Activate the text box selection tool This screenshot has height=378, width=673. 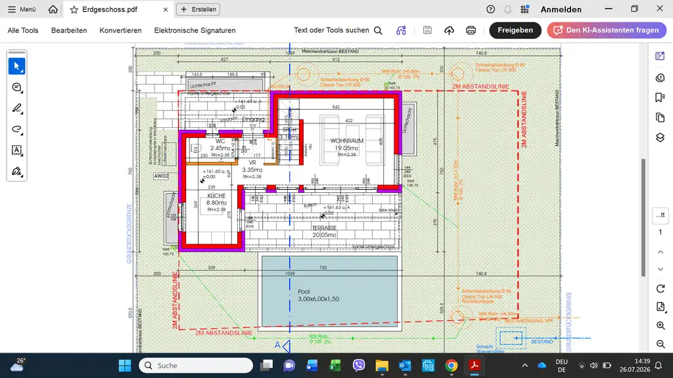(16, 150)
